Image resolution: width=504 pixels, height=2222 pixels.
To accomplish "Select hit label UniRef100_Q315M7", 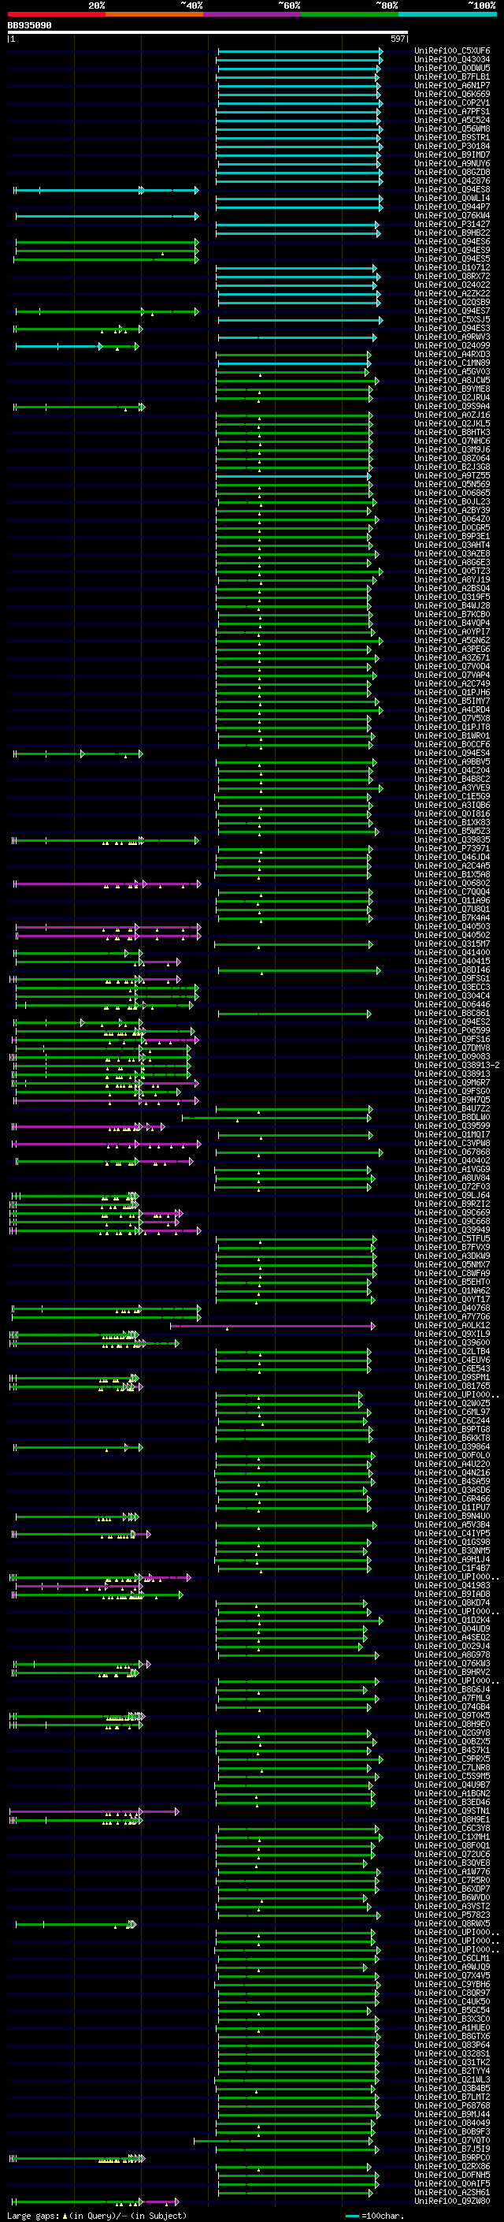I will pyautogui.click(x=452, y=944).
